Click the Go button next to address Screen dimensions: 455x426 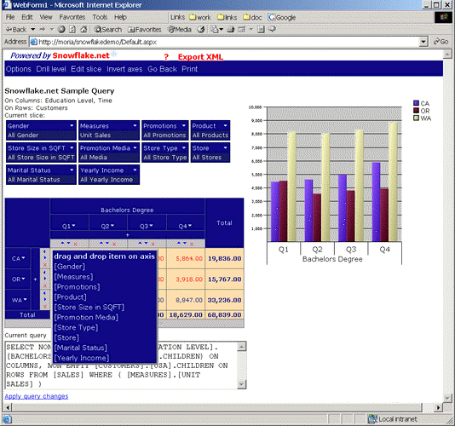[441, 42]
